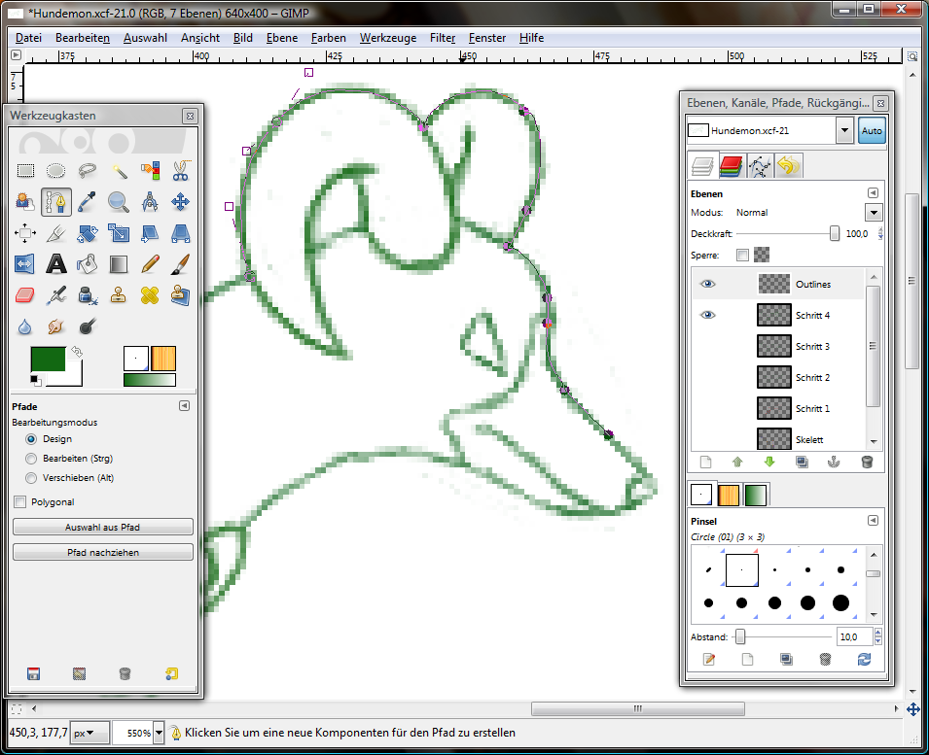
Task: Pick the Fuzzy Select magic wand tool
Action: (x=119, y=171)
